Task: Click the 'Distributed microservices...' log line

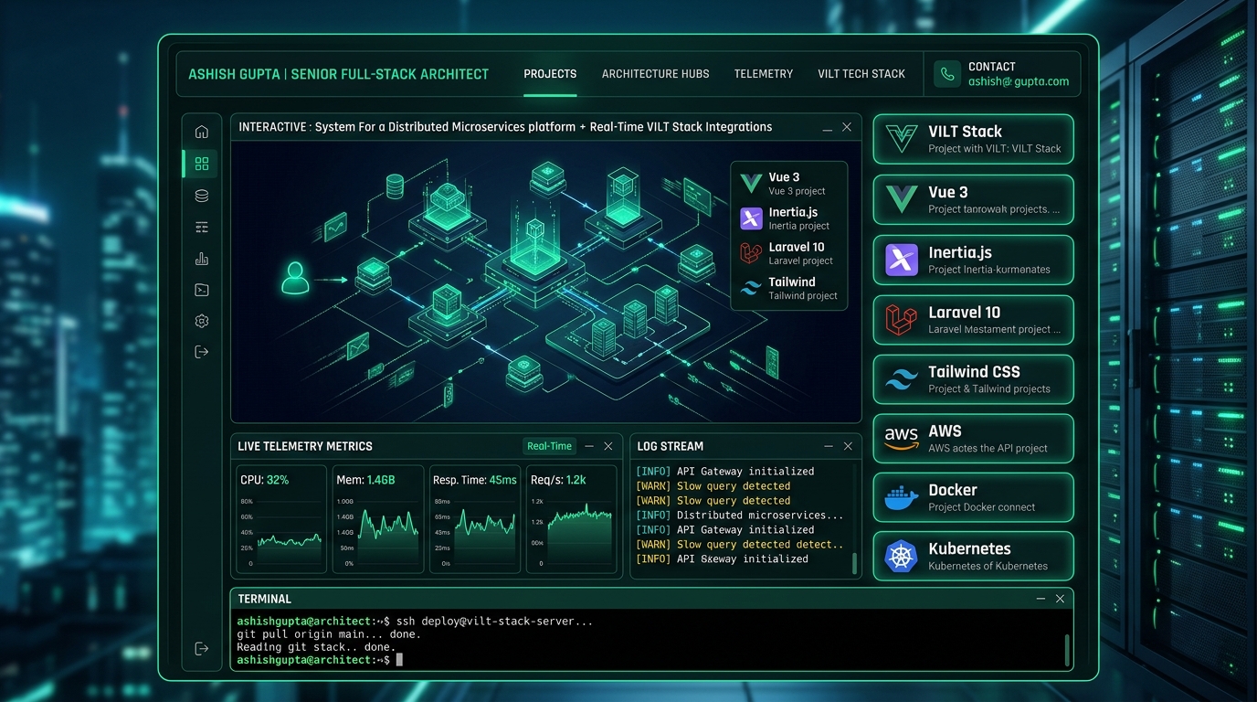Action: pyautogui.click(x=739, y=515)
